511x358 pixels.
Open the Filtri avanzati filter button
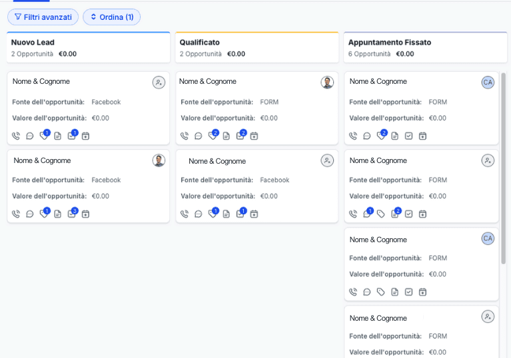pos(43,17)
